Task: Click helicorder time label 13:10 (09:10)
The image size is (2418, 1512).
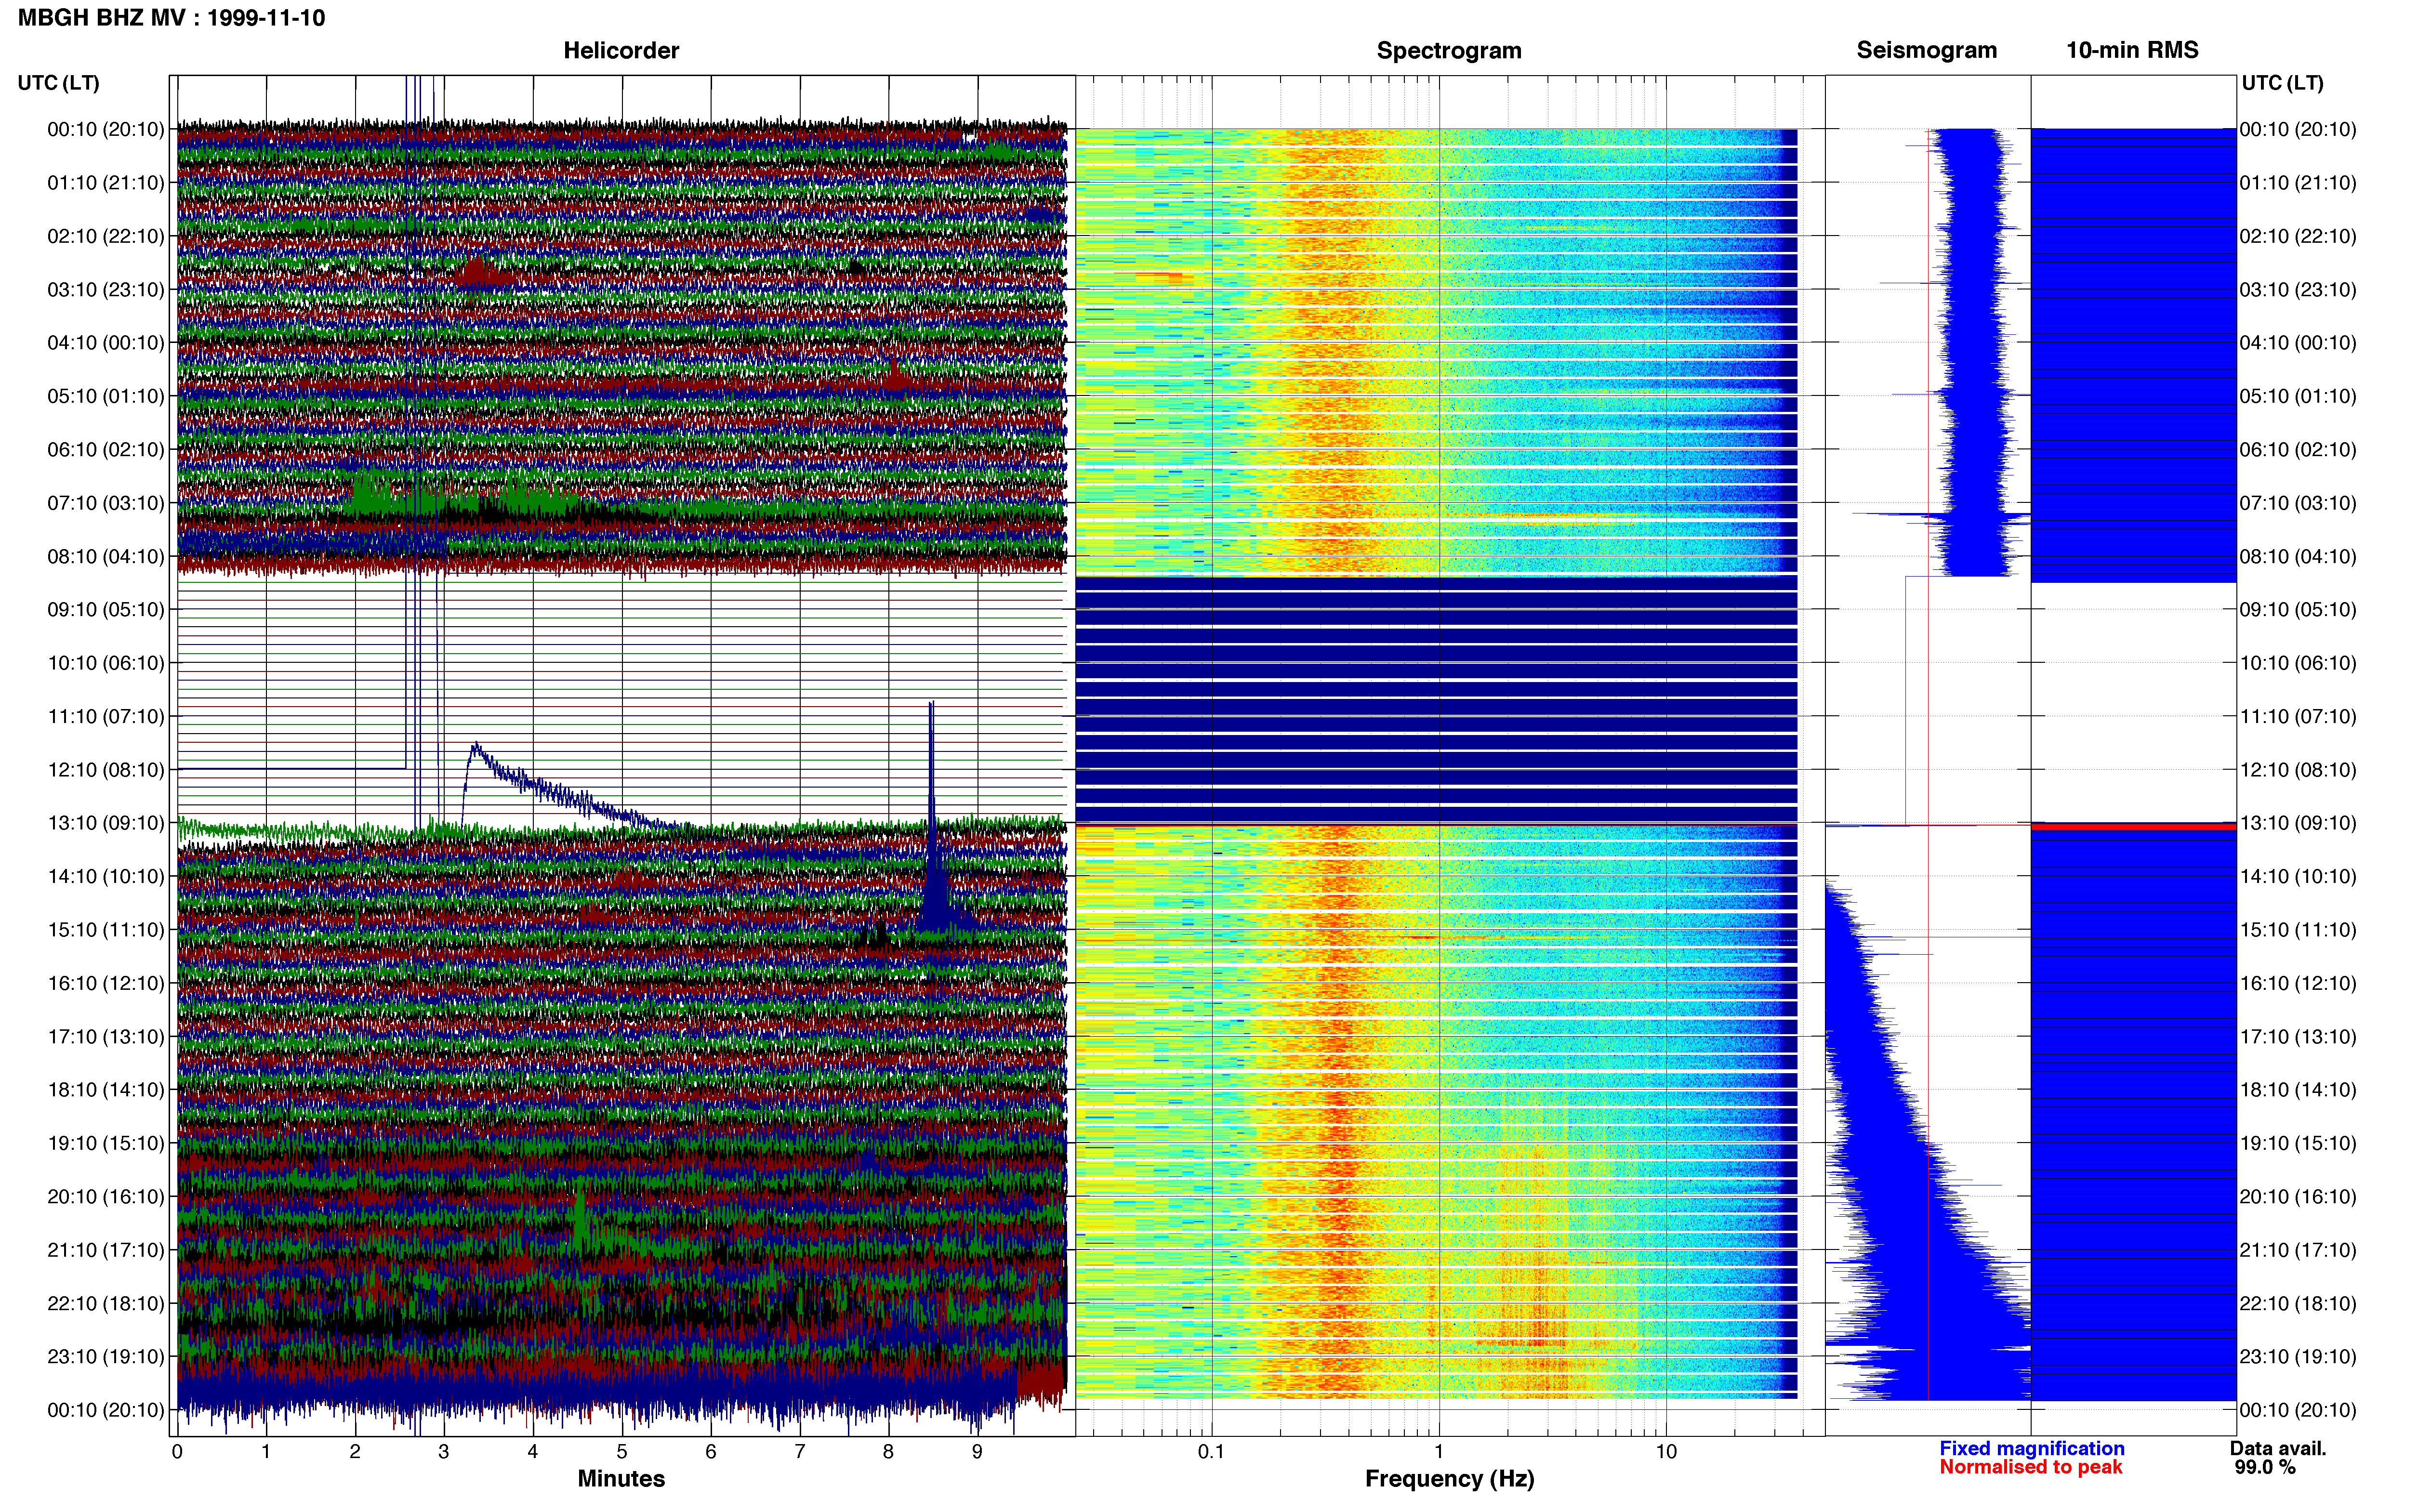Action: pyautogui.click(x=106, y=823)
